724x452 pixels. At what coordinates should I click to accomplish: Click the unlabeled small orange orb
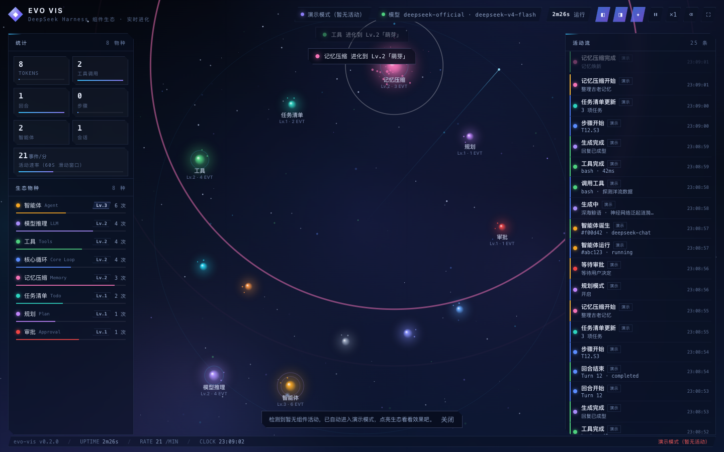coord(248,286)
